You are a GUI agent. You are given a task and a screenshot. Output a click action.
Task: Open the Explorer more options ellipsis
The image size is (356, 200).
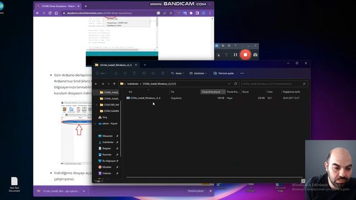coord(242,73)
